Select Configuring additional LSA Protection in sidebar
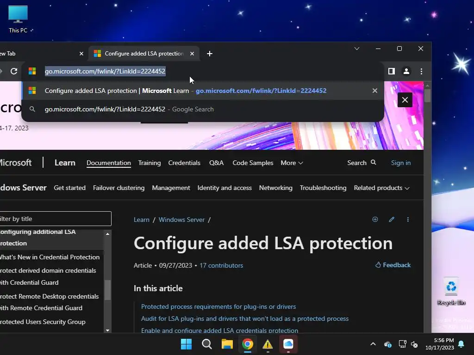The width and height of the screenshot is (474, 355). 52,238
